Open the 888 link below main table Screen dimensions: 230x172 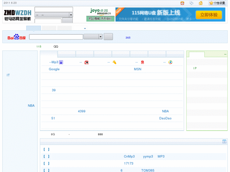pos(100,134)
